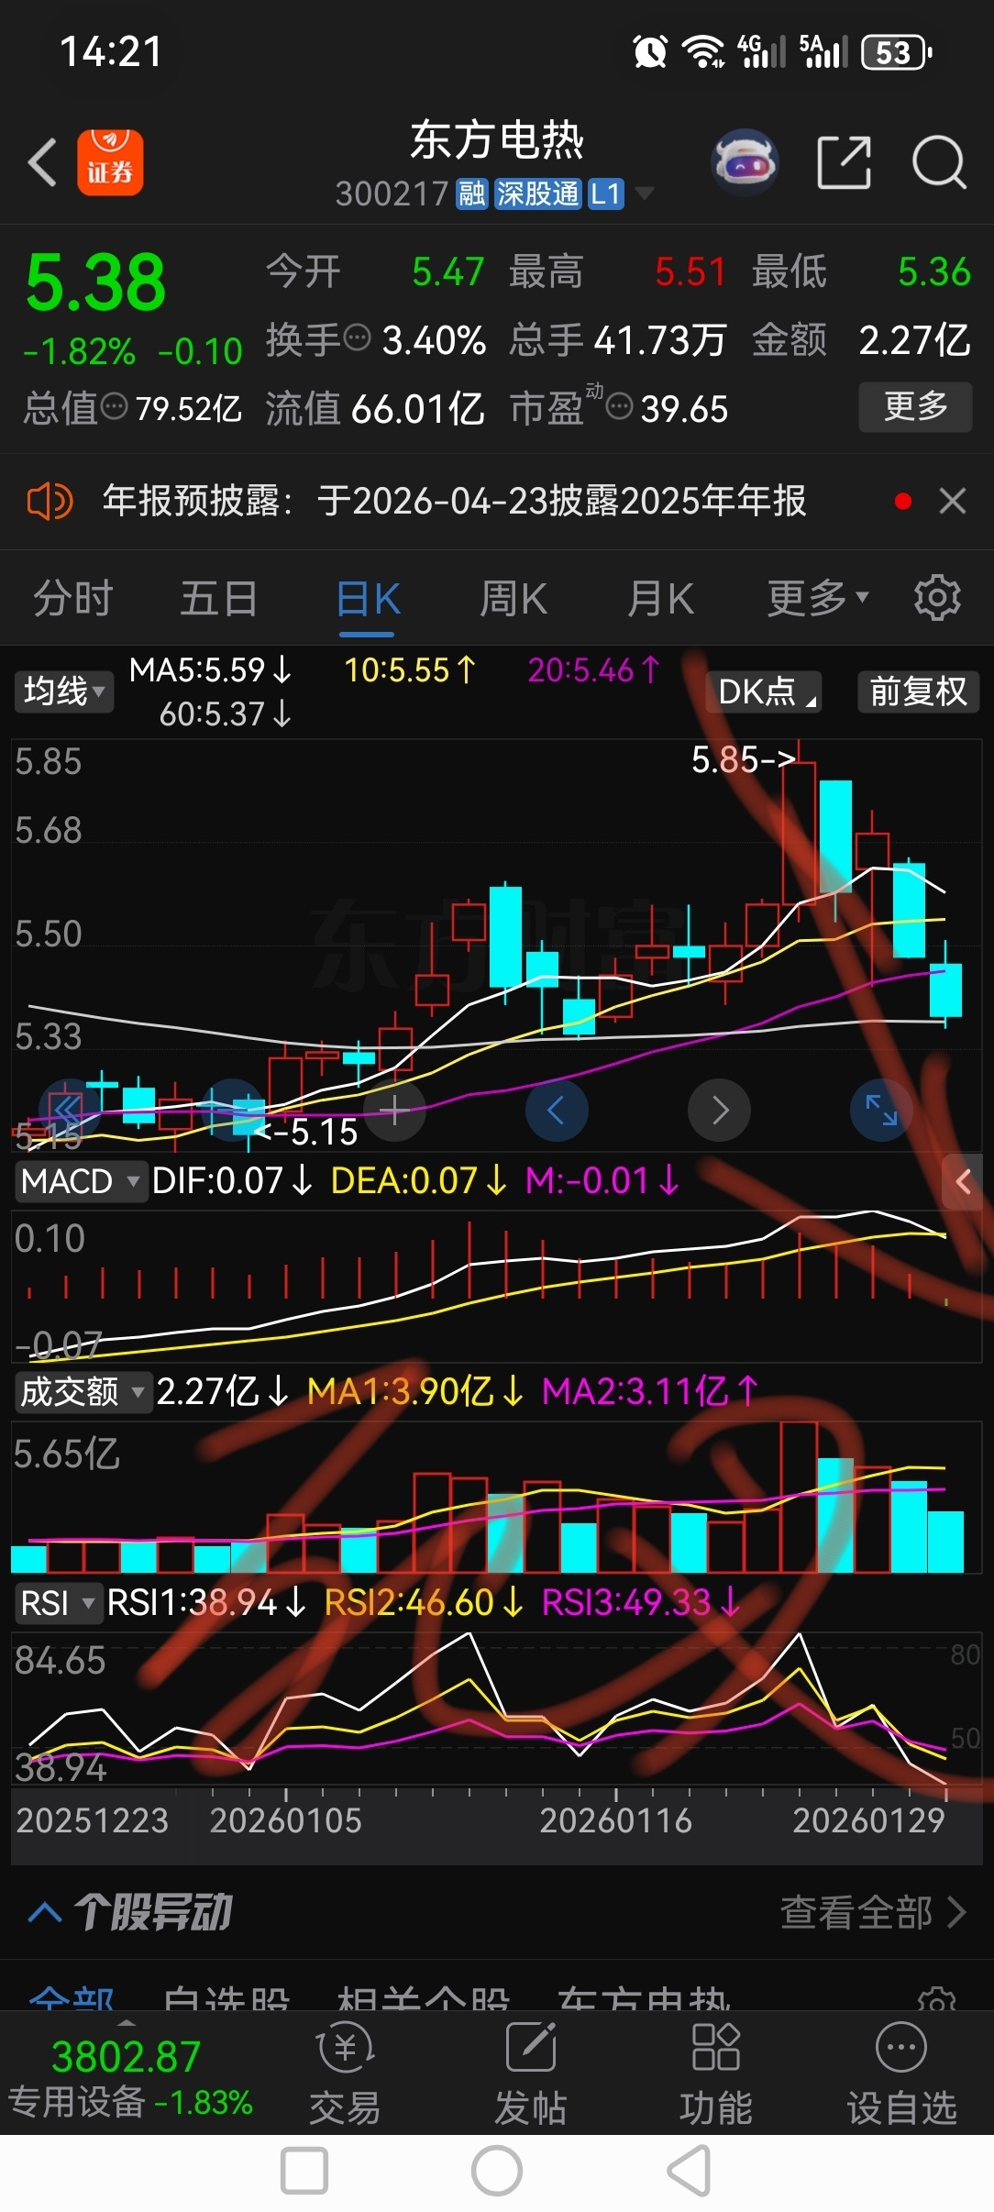Switch to 分时 tab
The height and width of the screenshot is (2212, 994).
pyautogui.click(x=73, y=598)
